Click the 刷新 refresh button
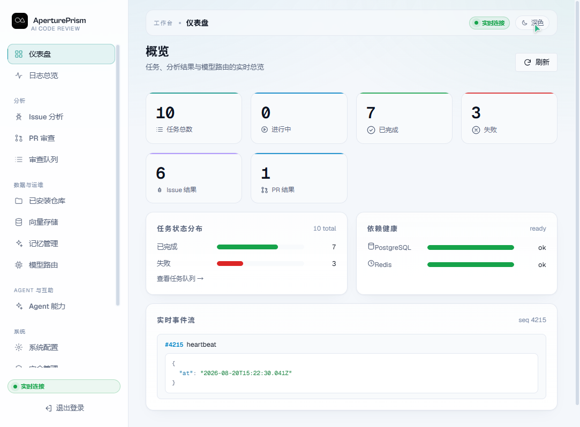This screenshot has width=580, height=427. [x=536, y=63]
